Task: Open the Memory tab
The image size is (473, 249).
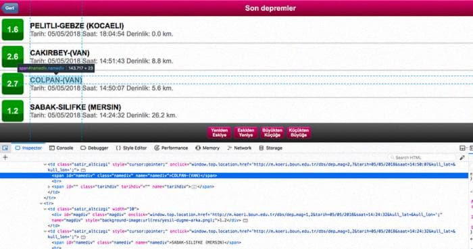Action: (x=207, y=148)
